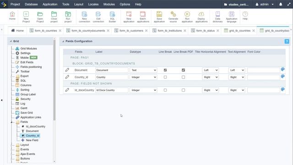Open the Project menu

coord(15,4)
